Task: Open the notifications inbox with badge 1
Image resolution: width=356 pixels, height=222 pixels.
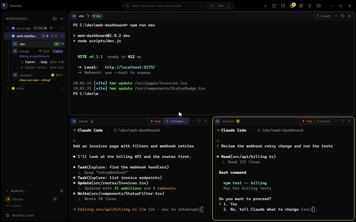Action: pos(292,6)
